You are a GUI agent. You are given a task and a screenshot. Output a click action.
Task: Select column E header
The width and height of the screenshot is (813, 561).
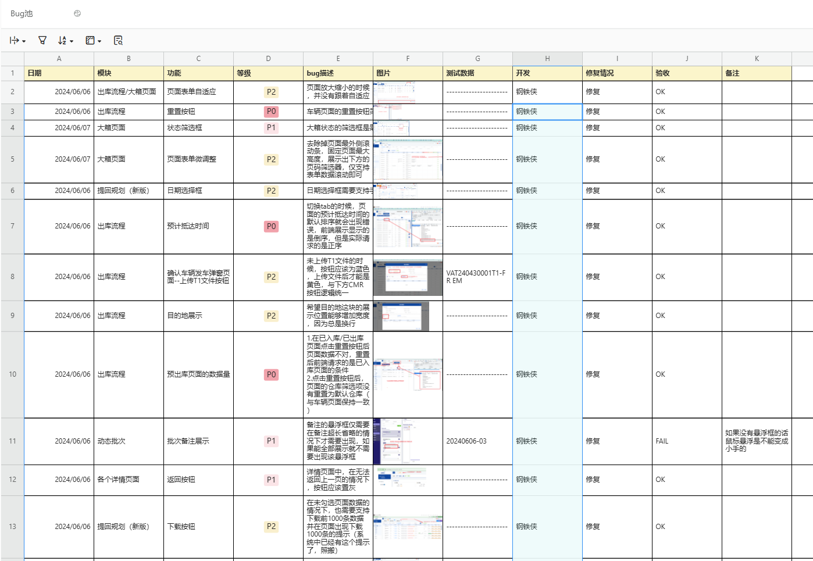pos(338,59)
